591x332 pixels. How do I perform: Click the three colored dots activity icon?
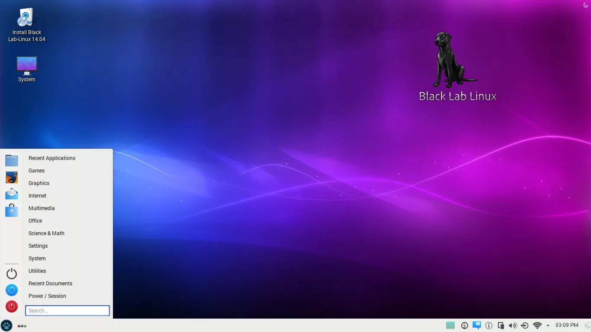[x=22, y=326]
